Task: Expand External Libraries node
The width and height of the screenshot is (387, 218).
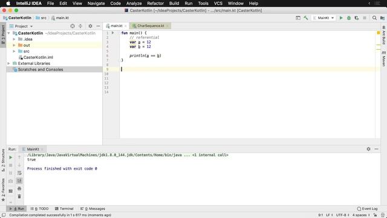Action: [9, 63]
